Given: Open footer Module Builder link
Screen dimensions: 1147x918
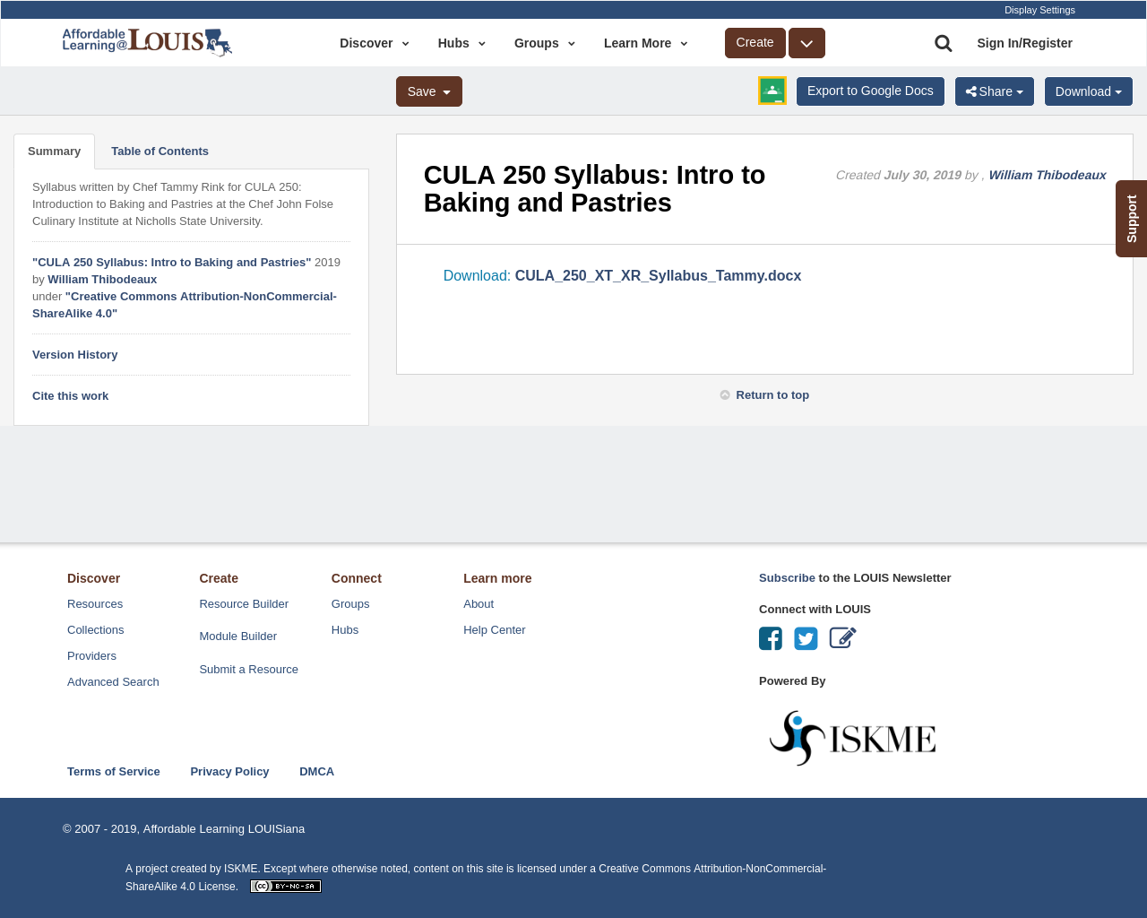Looking at the screenshot, I should click(238, 637).
